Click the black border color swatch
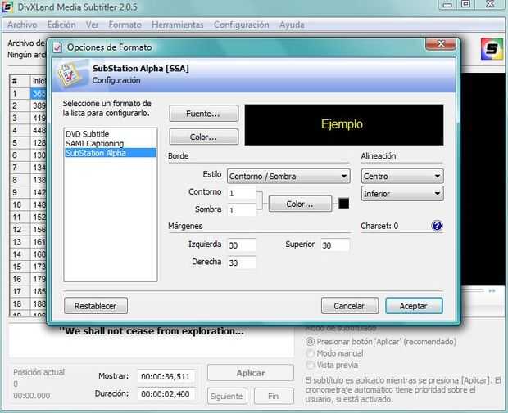The height and width of the screenshot is (413, 508). [x=343, y=204]
